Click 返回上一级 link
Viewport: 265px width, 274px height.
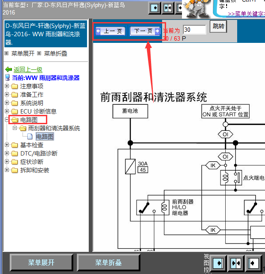point(28,69)
